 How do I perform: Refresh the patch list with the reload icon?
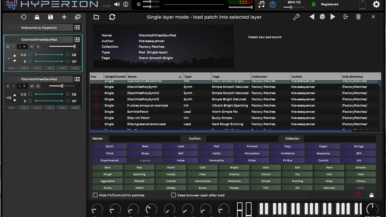(x=112, y=17)
